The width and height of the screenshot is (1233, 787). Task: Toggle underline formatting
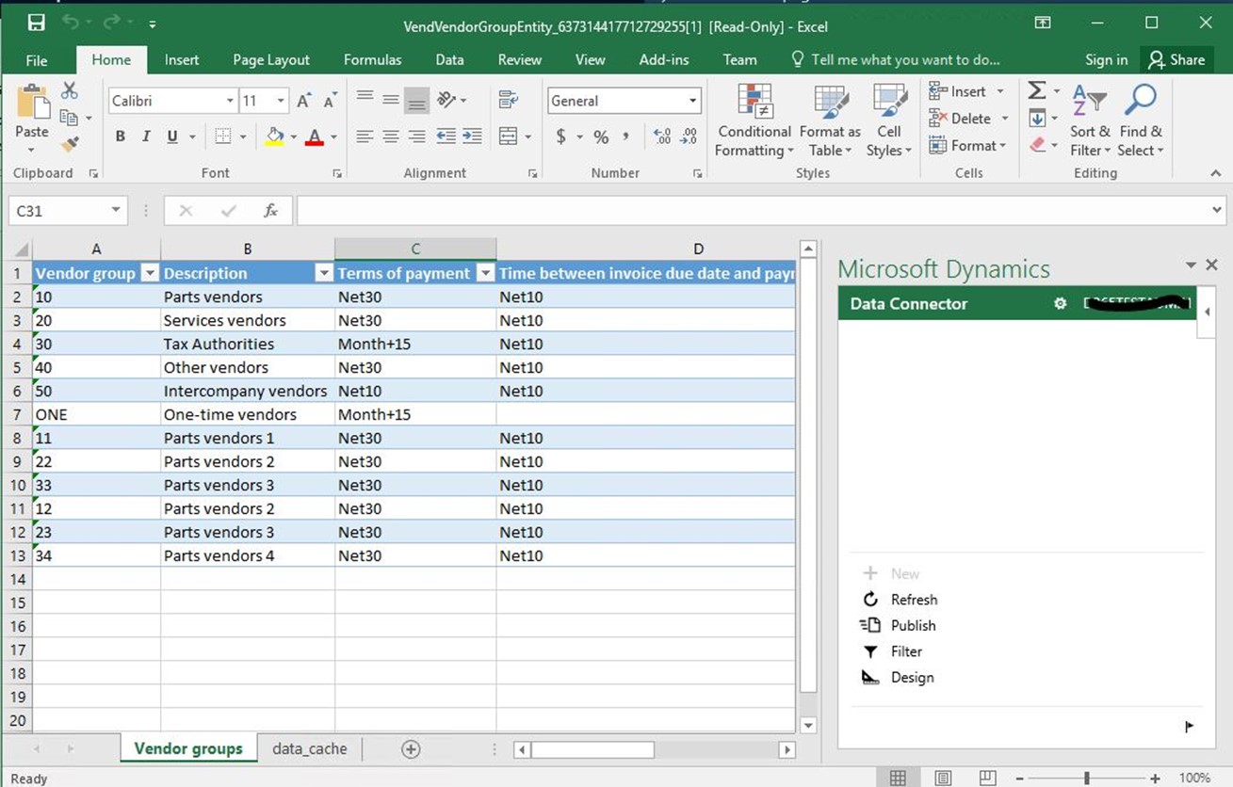coord(172,137)
